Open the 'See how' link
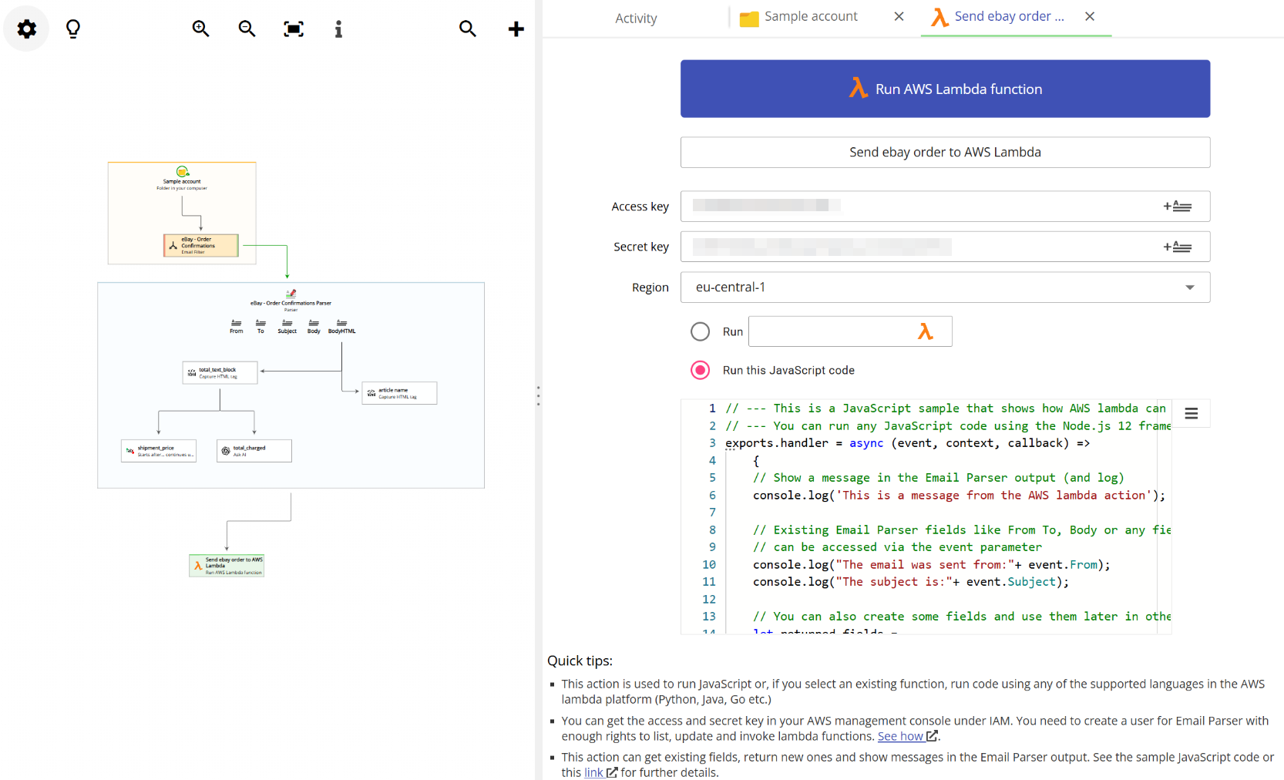The width and height of the screenshot is (1284, 780). tap(900, 736)
